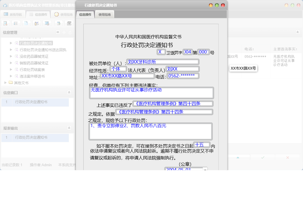Click the person-and-form icon in main toolbar
Screen dimensions: 303x205
pos(36,23)
